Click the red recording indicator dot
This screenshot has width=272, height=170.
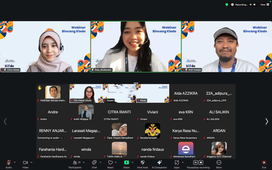[232, 5]
